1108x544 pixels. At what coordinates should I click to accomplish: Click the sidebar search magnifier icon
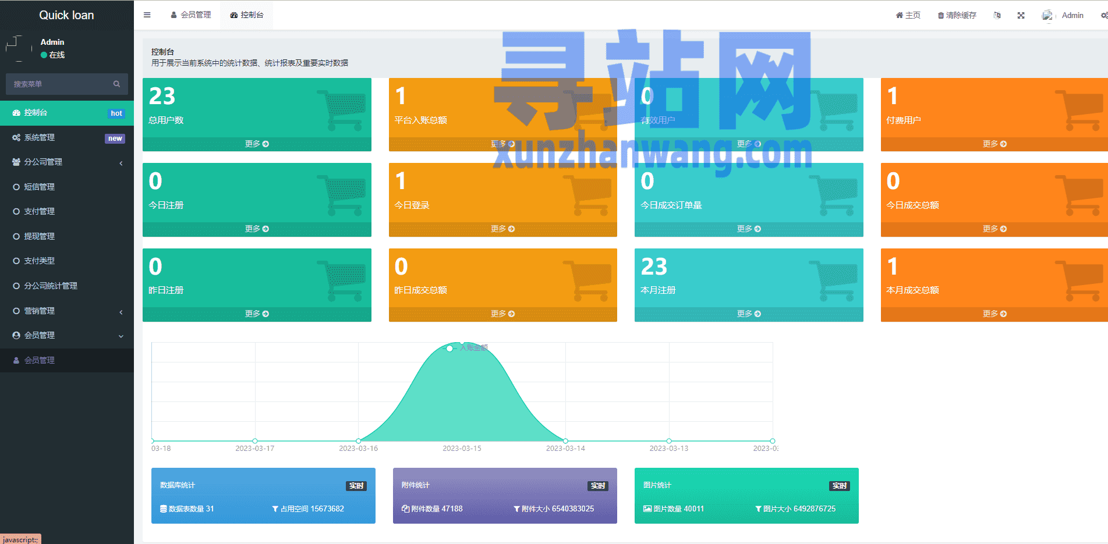click(x=116, y=84)
